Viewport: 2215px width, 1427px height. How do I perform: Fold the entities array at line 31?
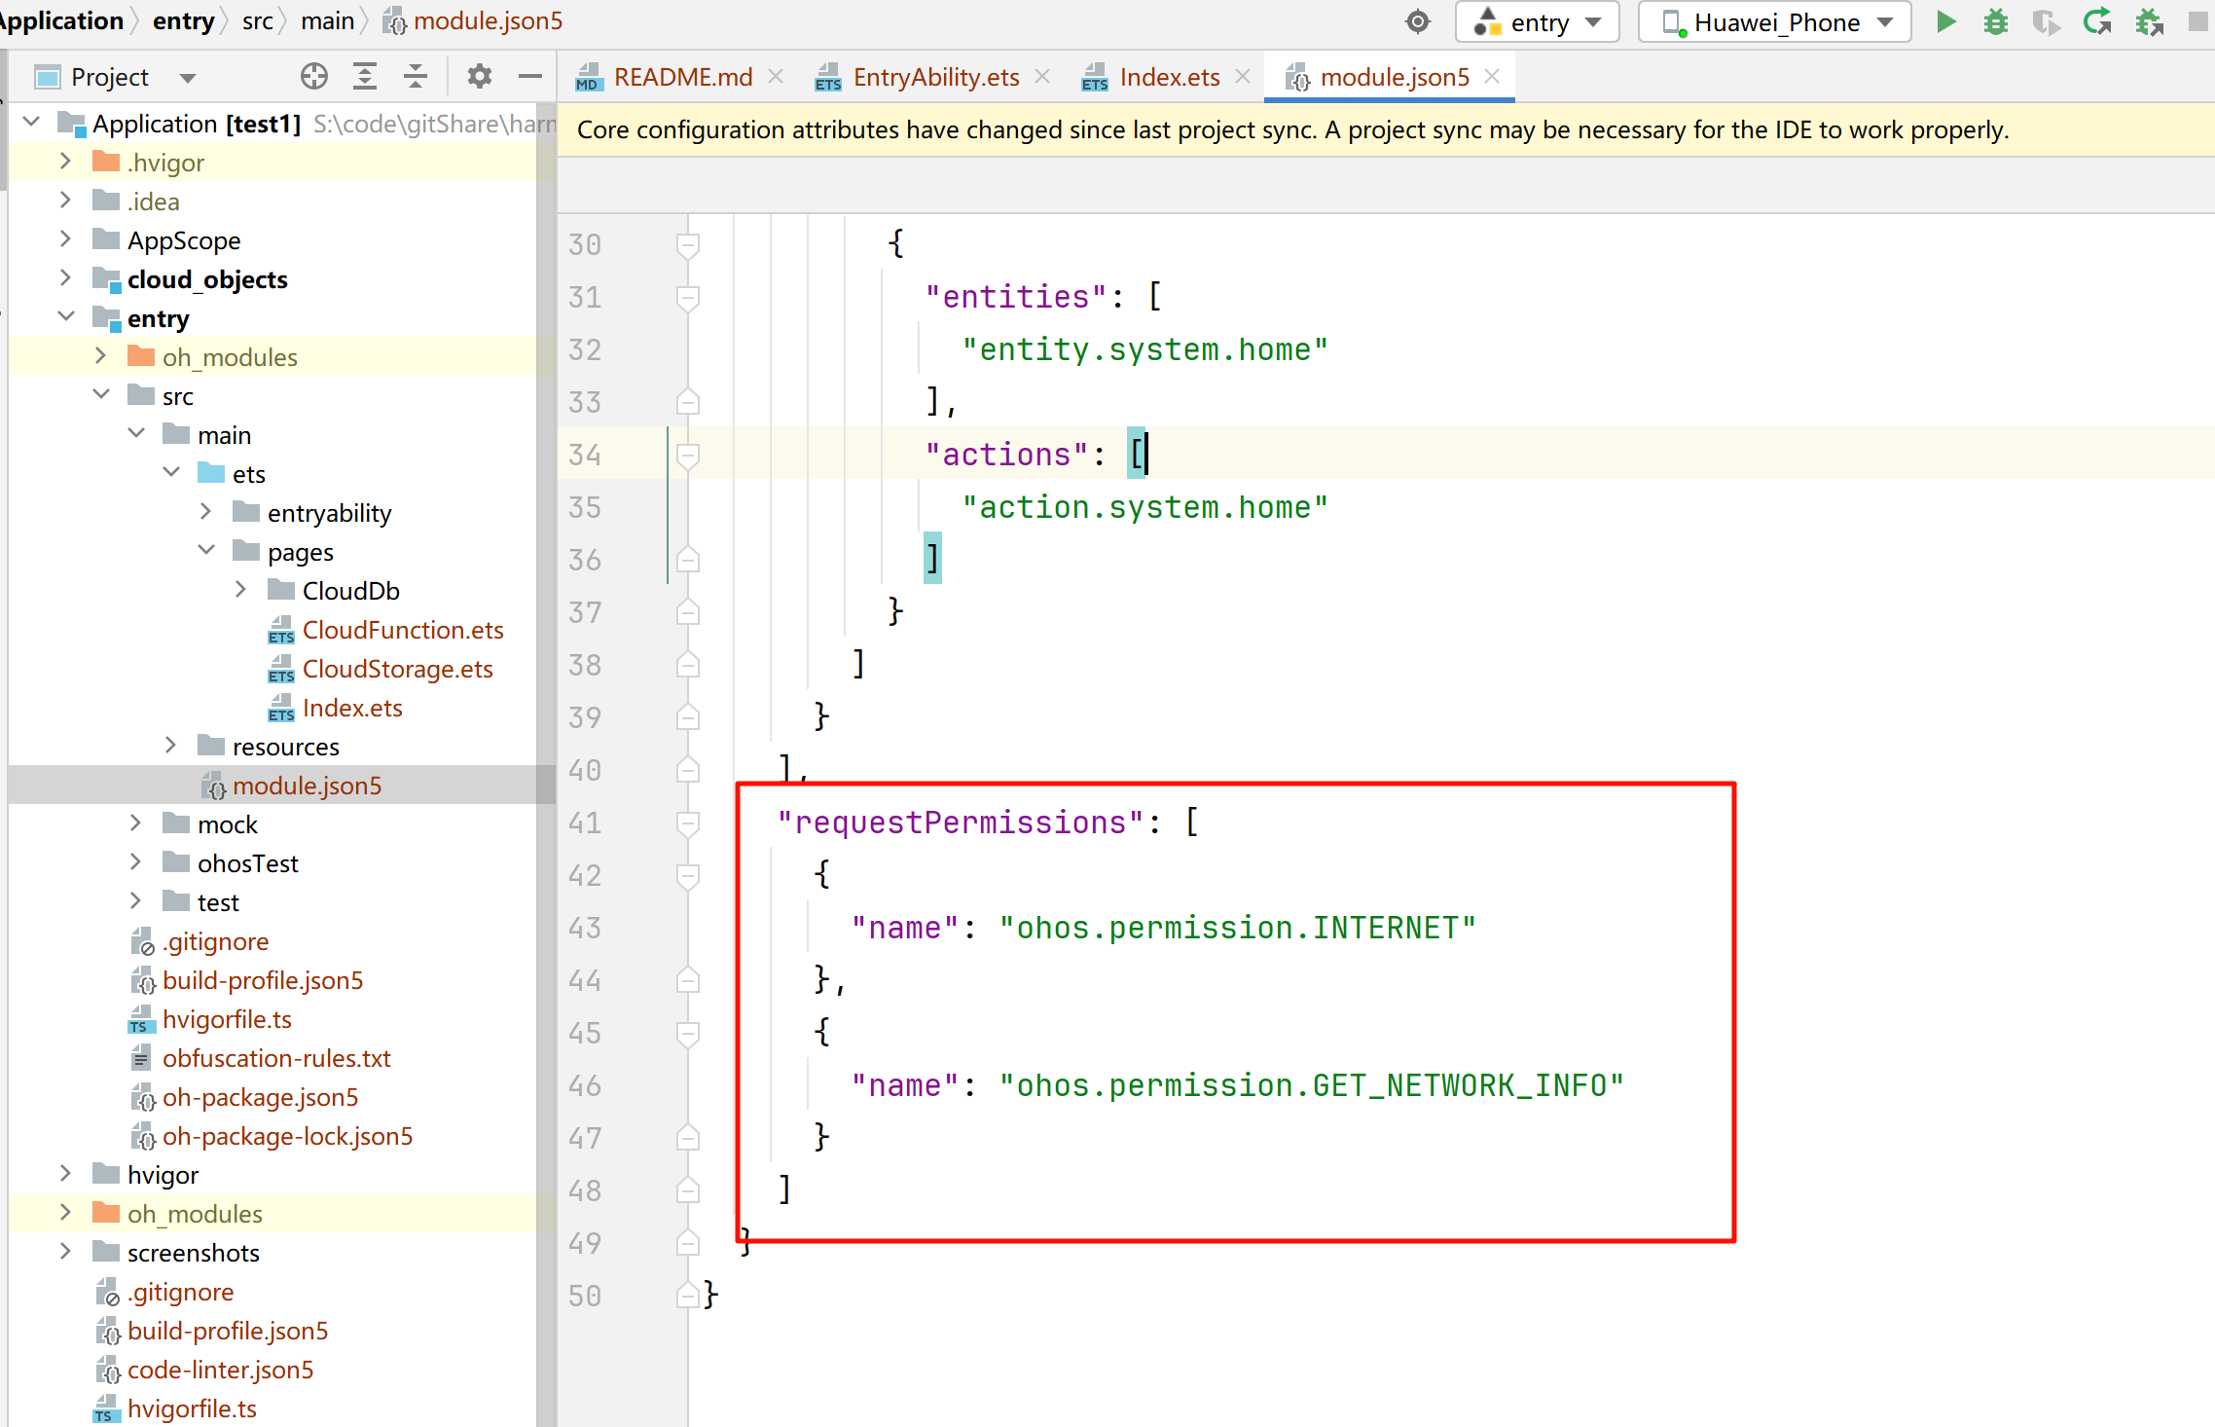(687, 297)
